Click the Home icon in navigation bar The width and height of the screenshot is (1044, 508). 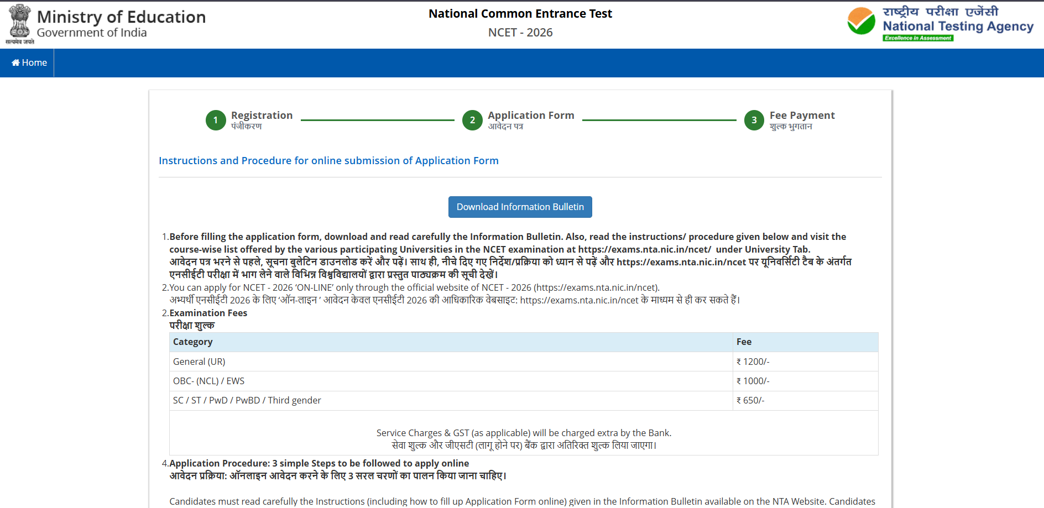pos(15,63)
